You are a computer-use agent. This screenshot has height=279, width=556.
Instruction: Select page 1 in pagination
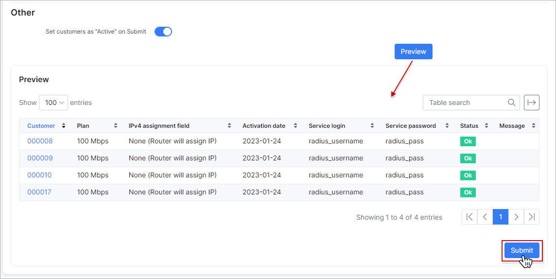[x=500, y=217]
